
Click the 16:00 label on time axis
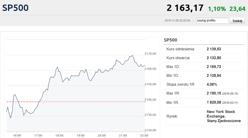17,135
